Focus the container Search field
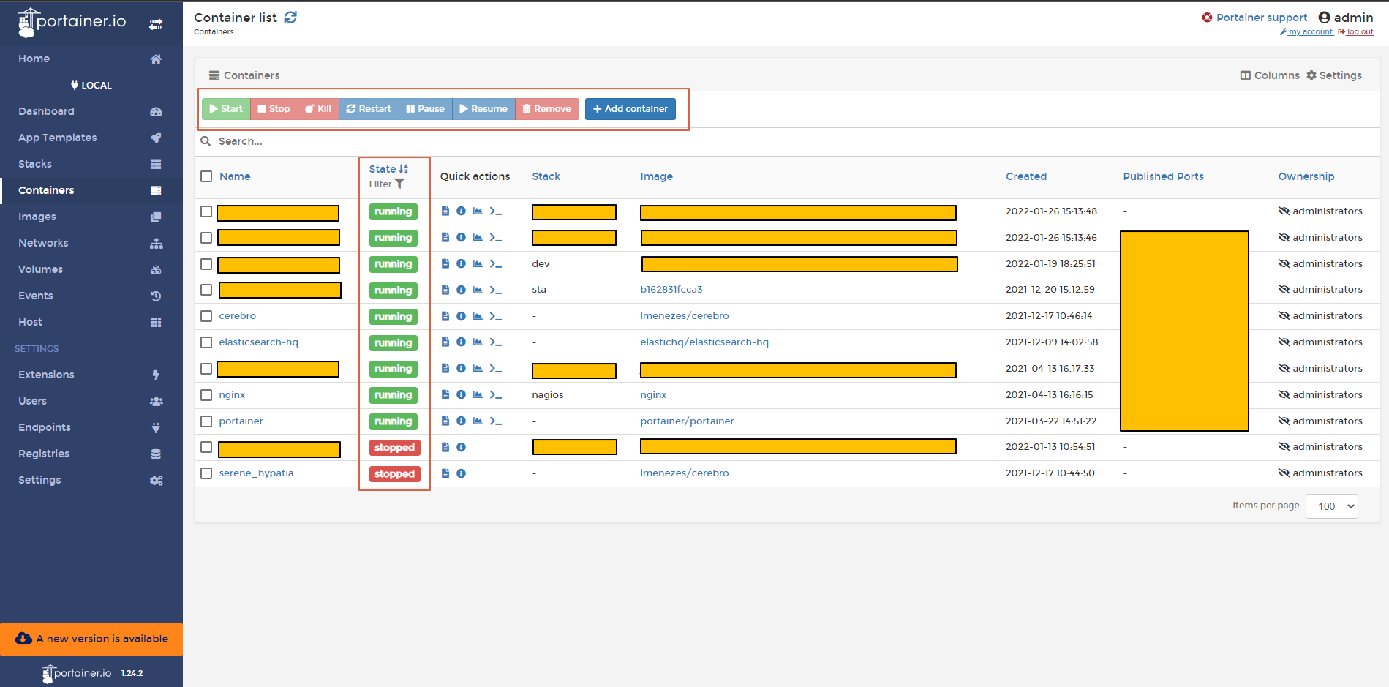 787,141
